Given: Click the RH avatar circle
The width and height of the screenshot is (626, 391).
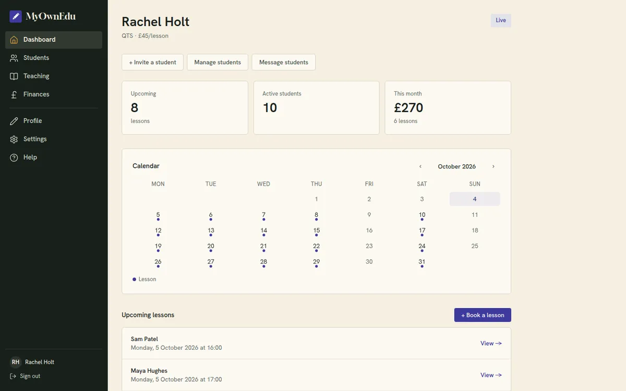Looking at the screenshot, I should click(x=16, y=362).
